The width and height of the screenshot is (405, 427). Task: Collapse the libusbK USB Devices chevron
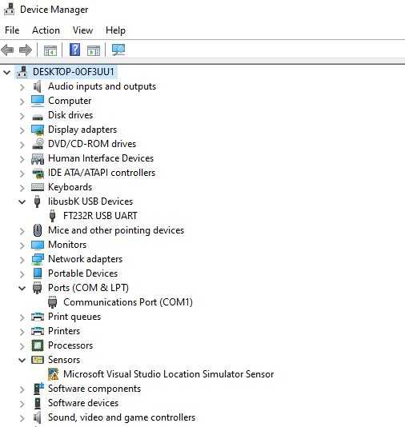click(x=22, y=202)
